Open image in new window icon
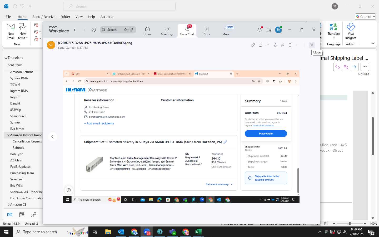Image resolution: width=379 pixels, height=237 pixels. 261,45
